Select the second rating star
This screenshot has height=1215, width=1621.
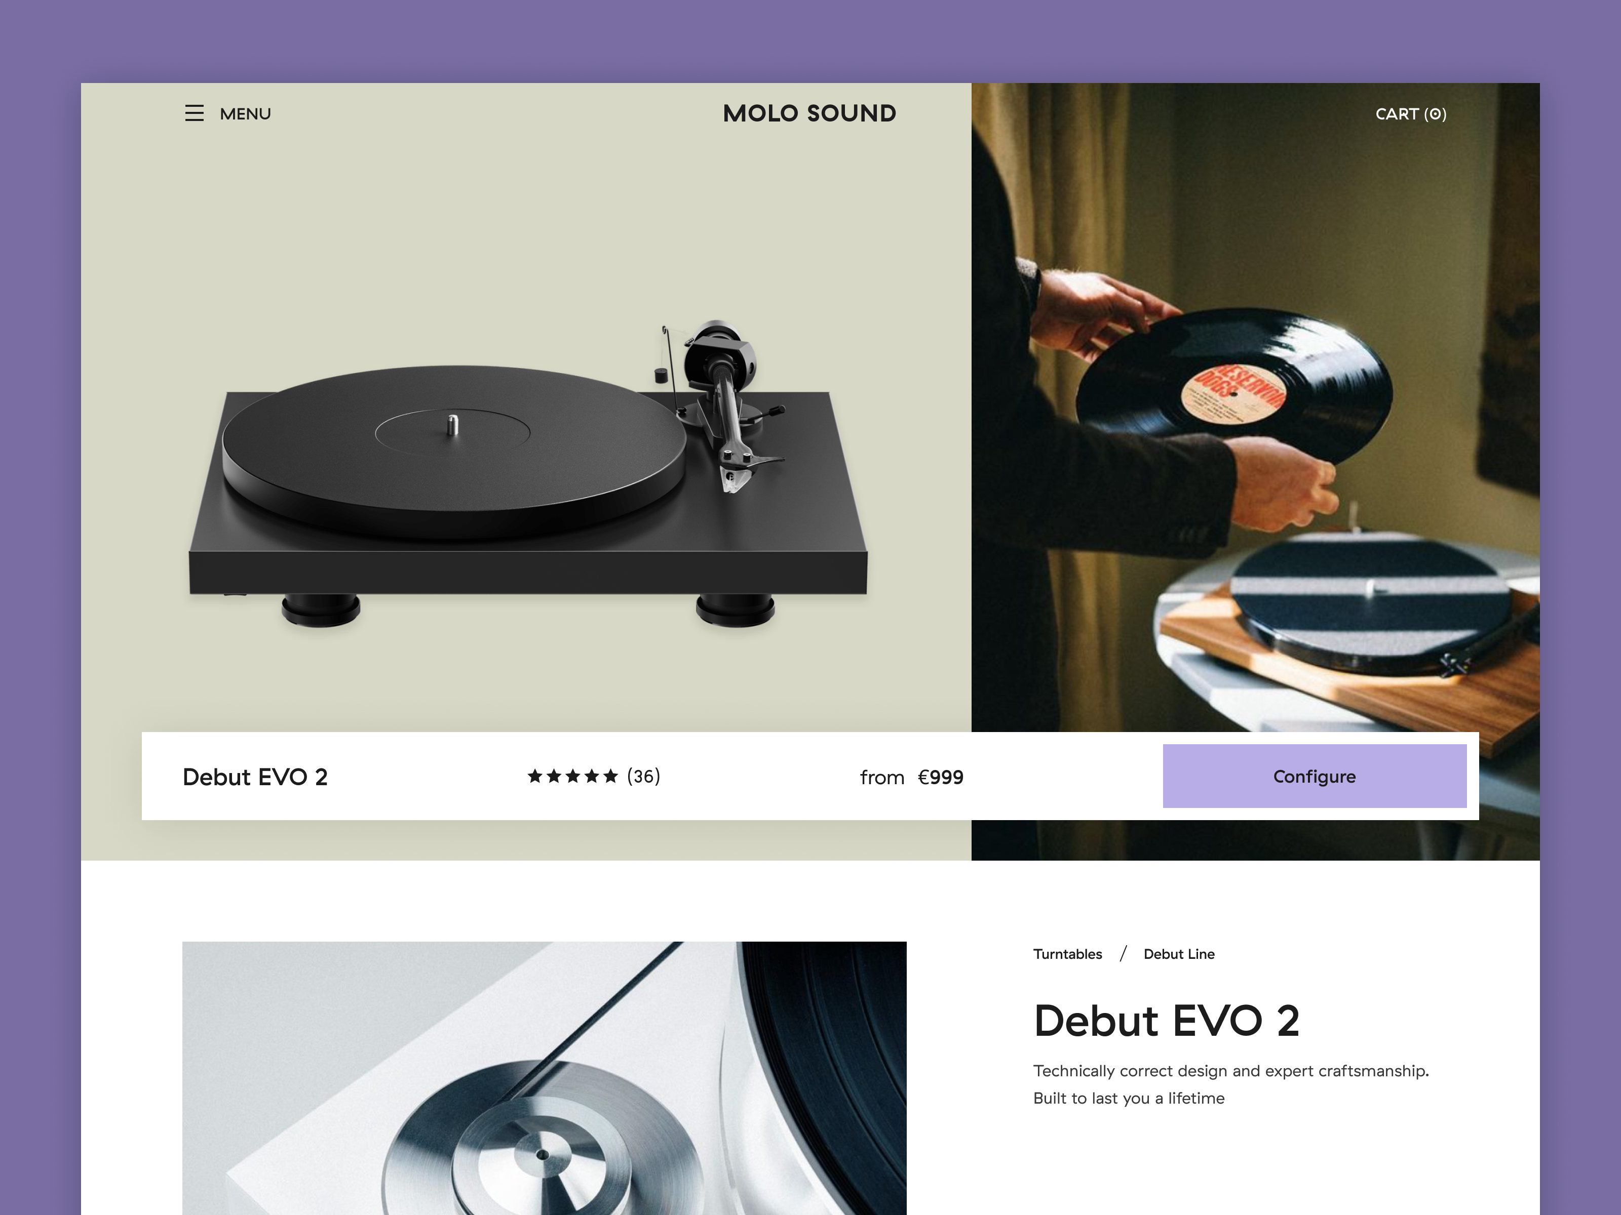554,776
